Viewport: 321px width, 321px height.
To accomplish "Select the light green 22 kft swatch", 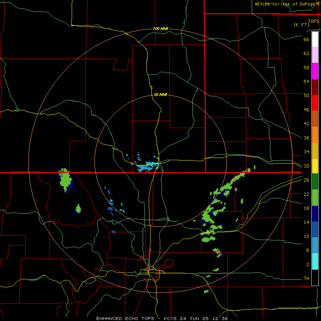I will click(315, 198).
